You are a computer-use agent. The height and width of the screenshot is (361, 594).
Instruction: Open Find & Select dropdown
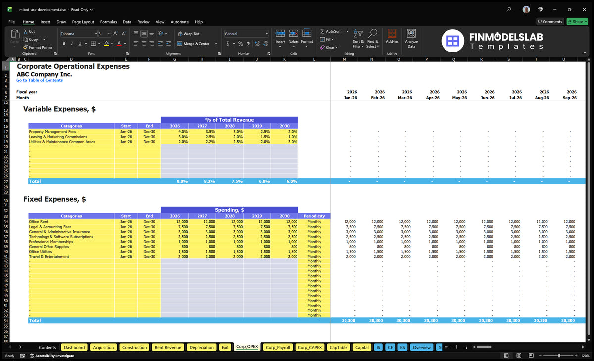click(372, 38)
